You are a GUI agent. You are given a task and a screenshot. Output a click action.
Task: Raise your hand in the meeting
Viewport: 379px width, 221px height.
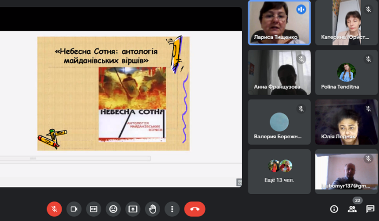[153, 209]
